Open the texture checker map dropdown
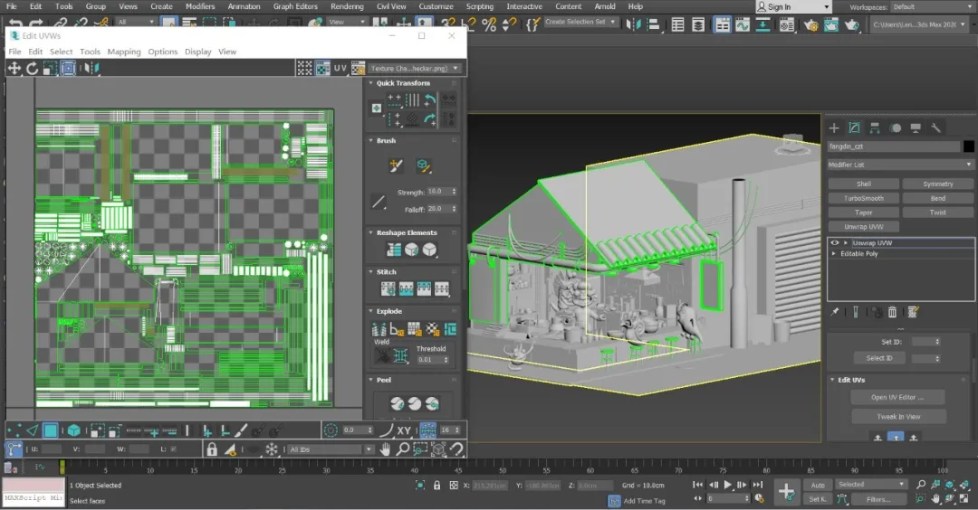The image size is (978, 510). (416, 68)
